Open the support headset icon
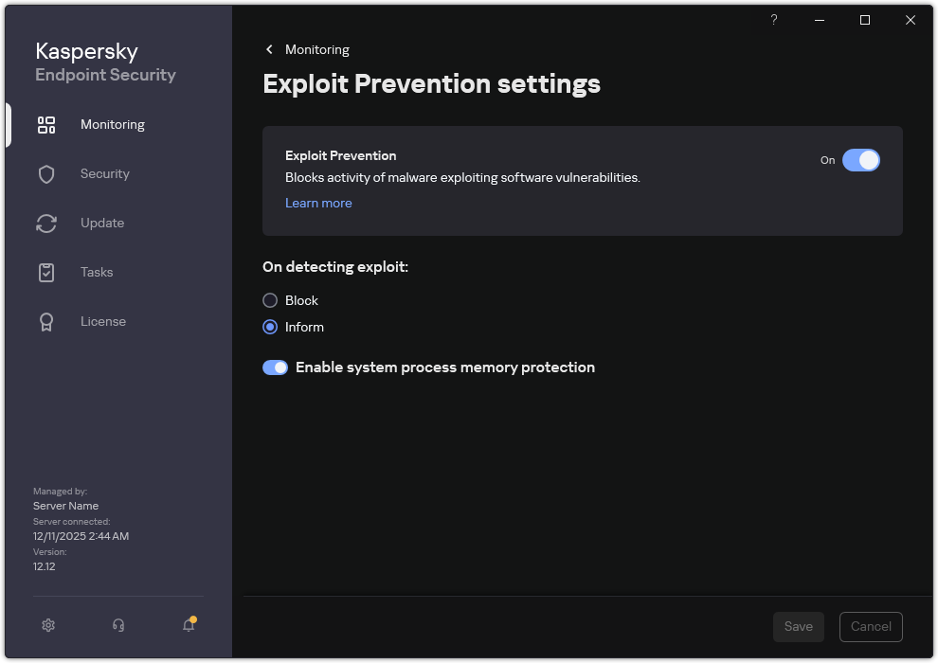 tap(117, 625)
